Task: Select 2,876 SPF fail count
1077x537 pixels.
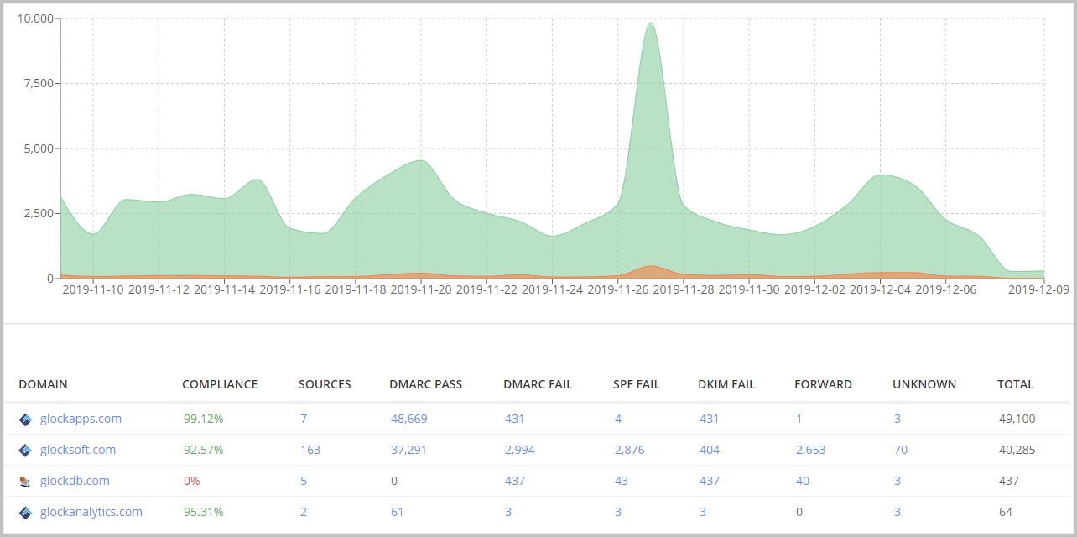Action: coord(629,450)
